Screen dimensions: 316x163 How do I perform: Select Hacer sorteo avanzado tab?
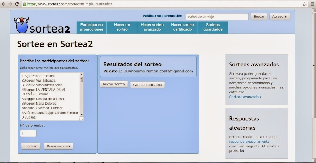pyautogui.click(x=152, y=27)
